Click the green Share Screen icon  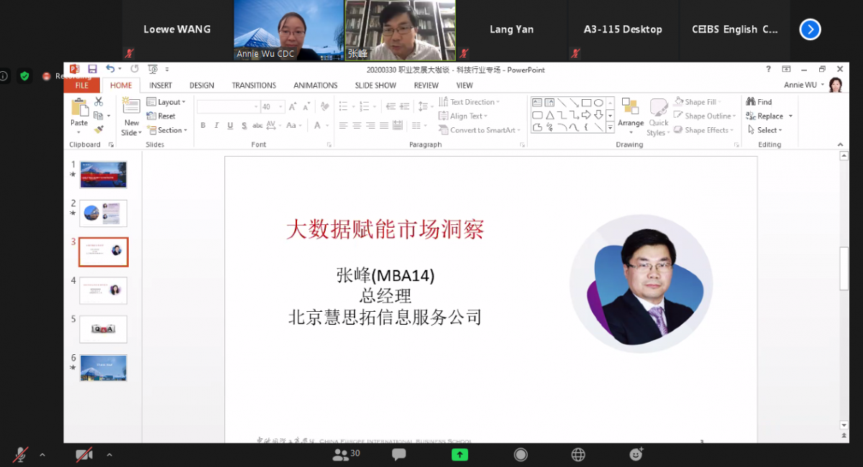point(460,454)
